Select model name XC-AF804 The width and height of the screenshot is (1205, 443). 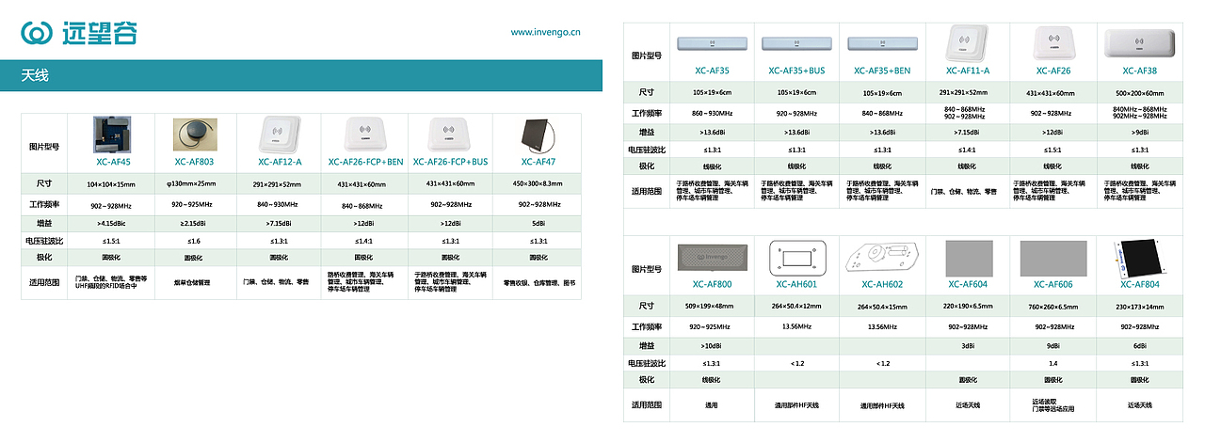click(x=1139, y=284)
